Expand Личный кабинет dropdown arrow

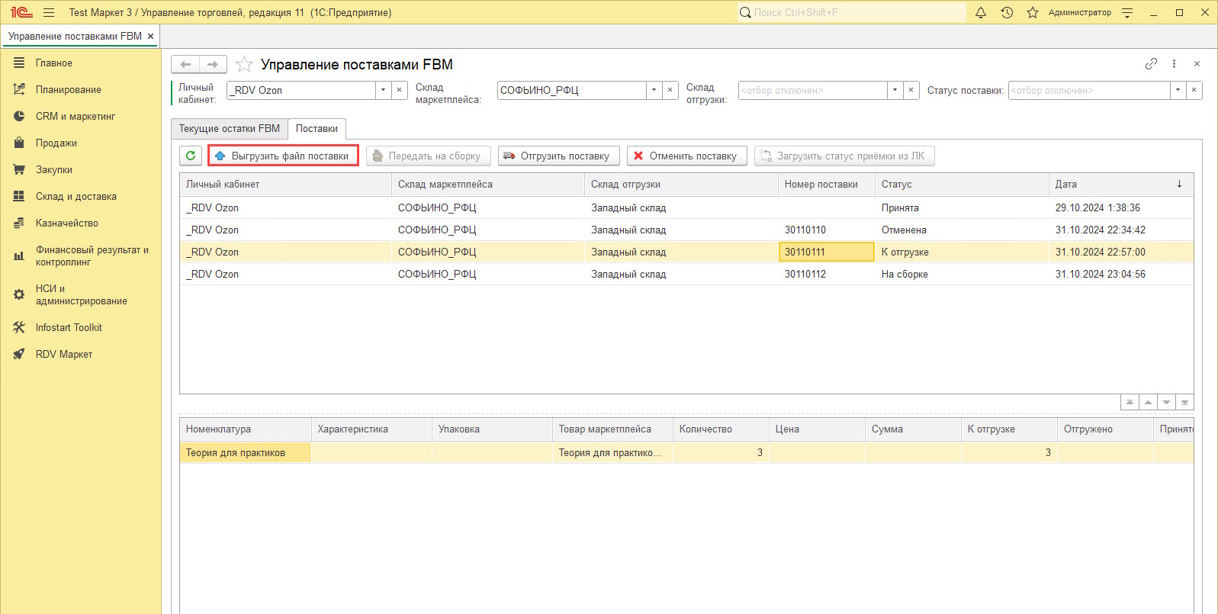pyautogui.click(x=383, y=90)
